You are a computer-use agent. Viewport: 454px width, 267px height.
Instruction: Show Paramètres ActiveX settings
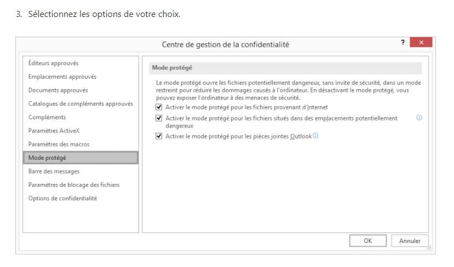(x=55, y=131)
